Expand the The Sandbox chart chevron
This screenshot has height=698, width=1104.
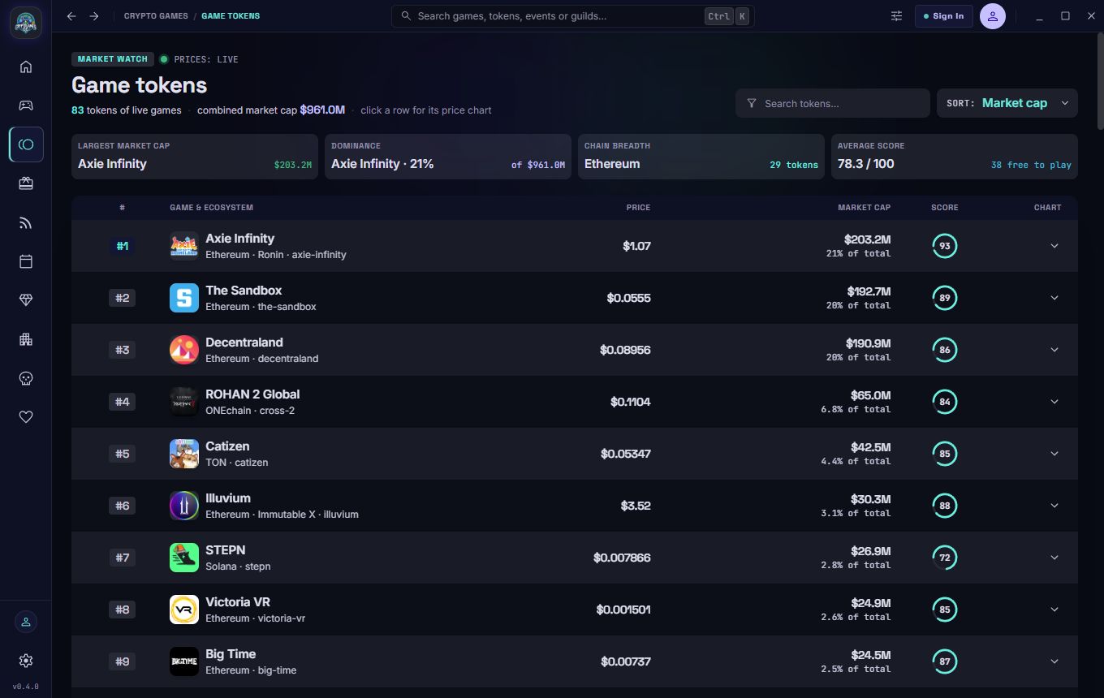1054,298
